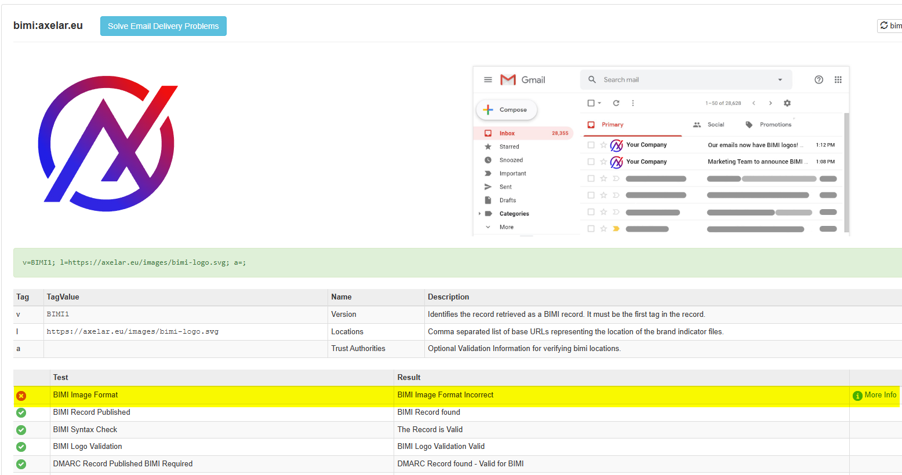Click the Gmail preview vertical scrollbar
This screenshot has width=902, height=475.
(x=846, y=174)
